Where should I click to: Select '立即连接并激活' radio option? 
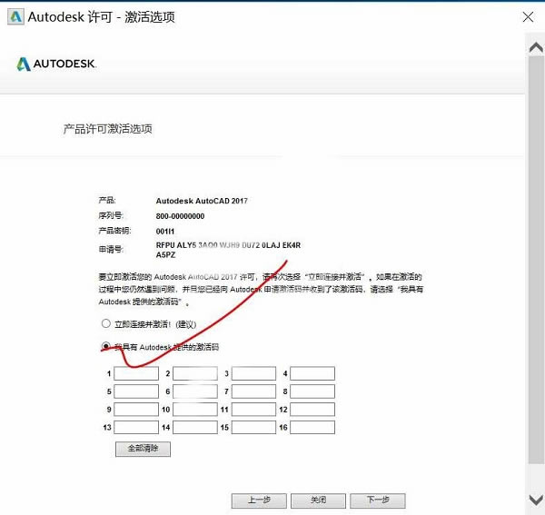click(105, 323)
